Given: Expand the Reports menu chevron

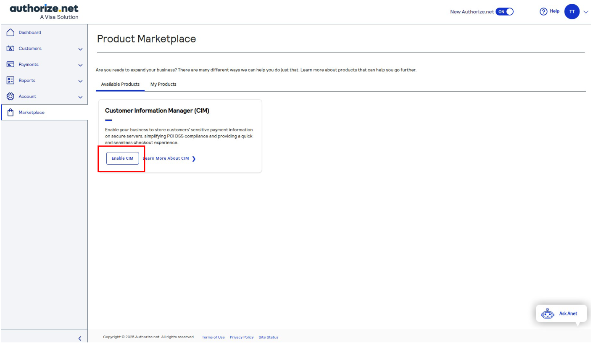Looking at the screenshot, I should click(80, 81).
